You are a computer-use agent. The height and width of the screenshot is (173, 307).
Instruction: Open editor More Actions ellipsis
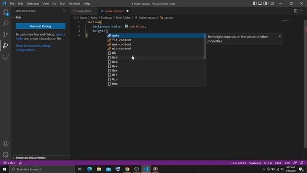(302, 11)
